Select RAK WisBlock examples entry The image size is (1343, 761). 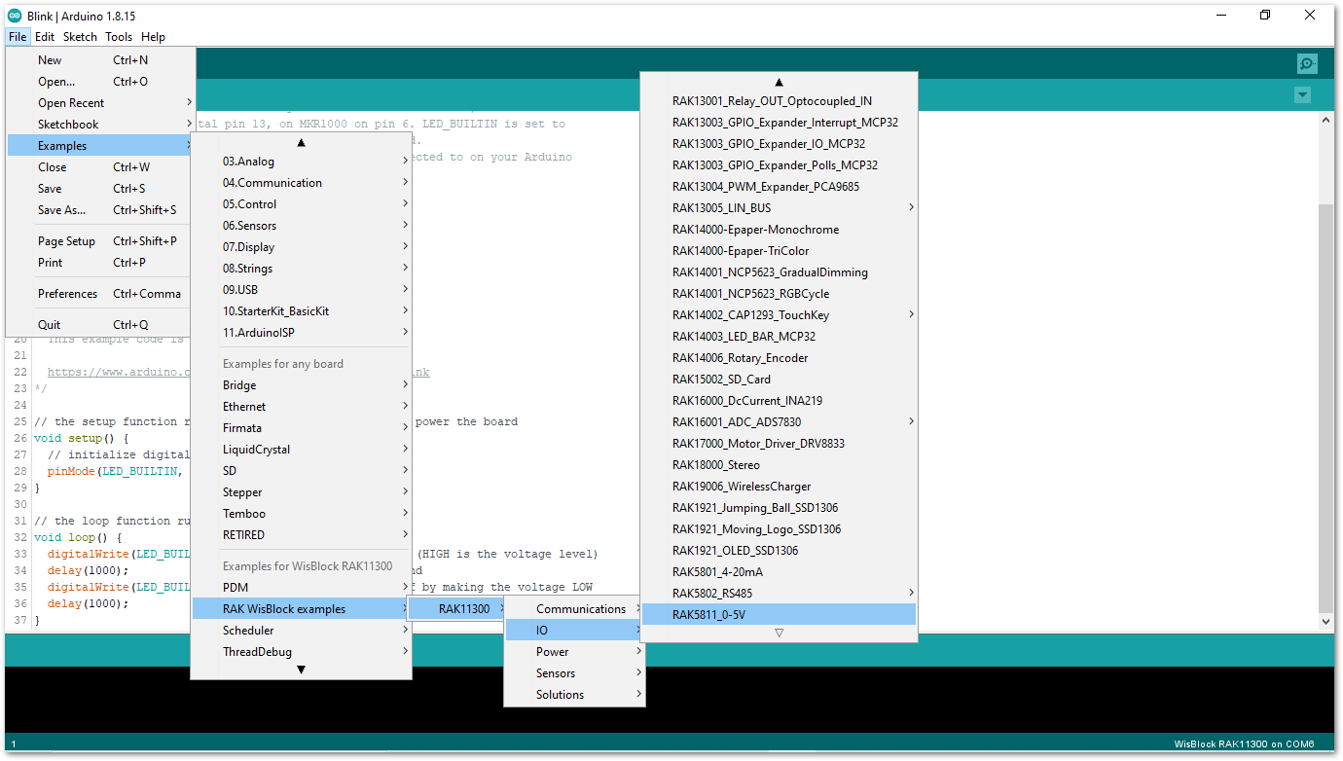[302, 609]
